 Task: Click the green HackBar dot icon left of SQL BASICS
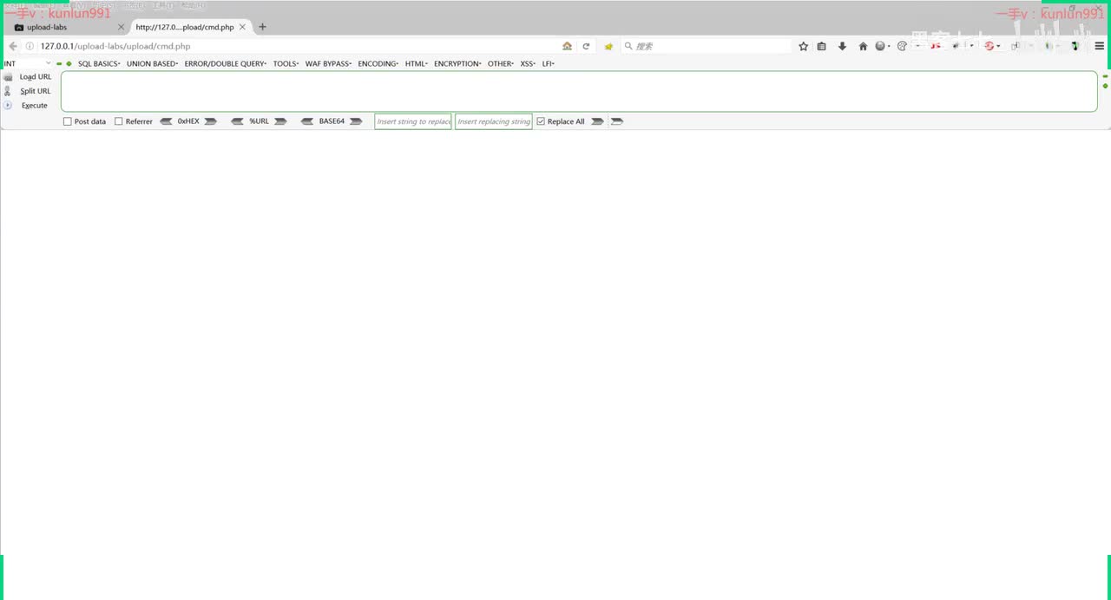69,63
